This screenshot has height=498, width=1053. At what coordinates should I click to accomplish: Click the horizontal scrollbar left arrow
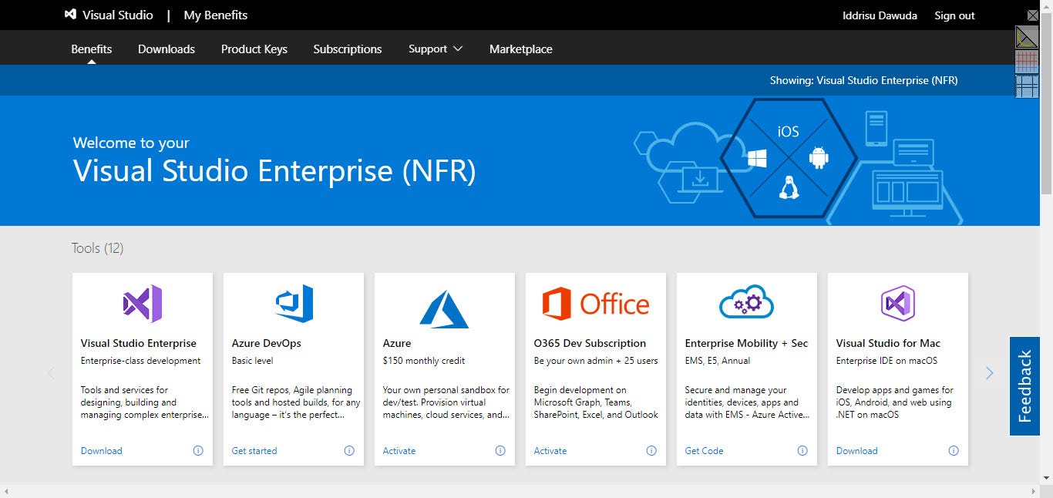tap(6, 492)
